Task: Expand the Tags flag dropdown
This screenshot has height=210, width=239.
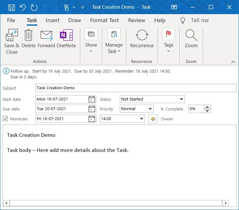Action: 168,40
